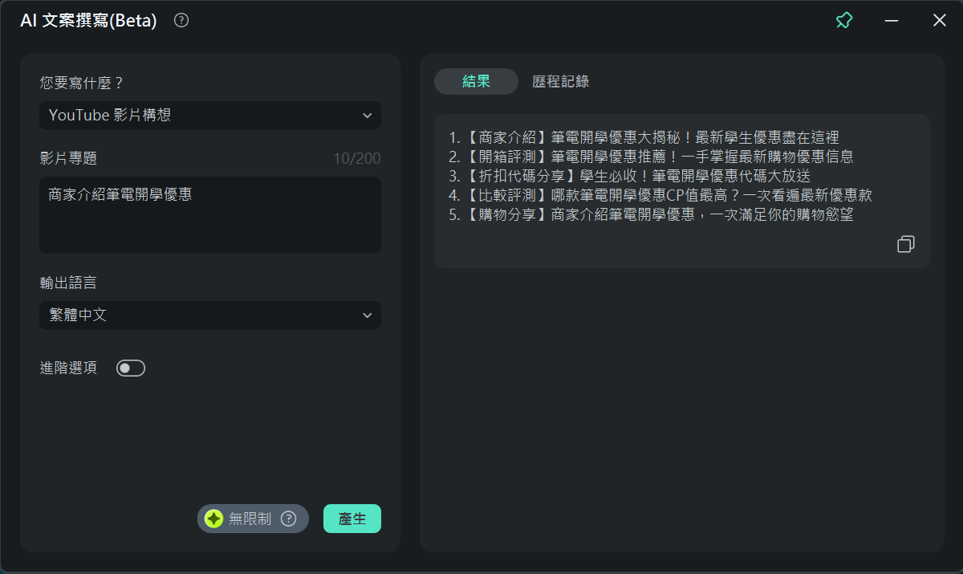Select result line 1 【商家介紹】

tap(644, 137)
